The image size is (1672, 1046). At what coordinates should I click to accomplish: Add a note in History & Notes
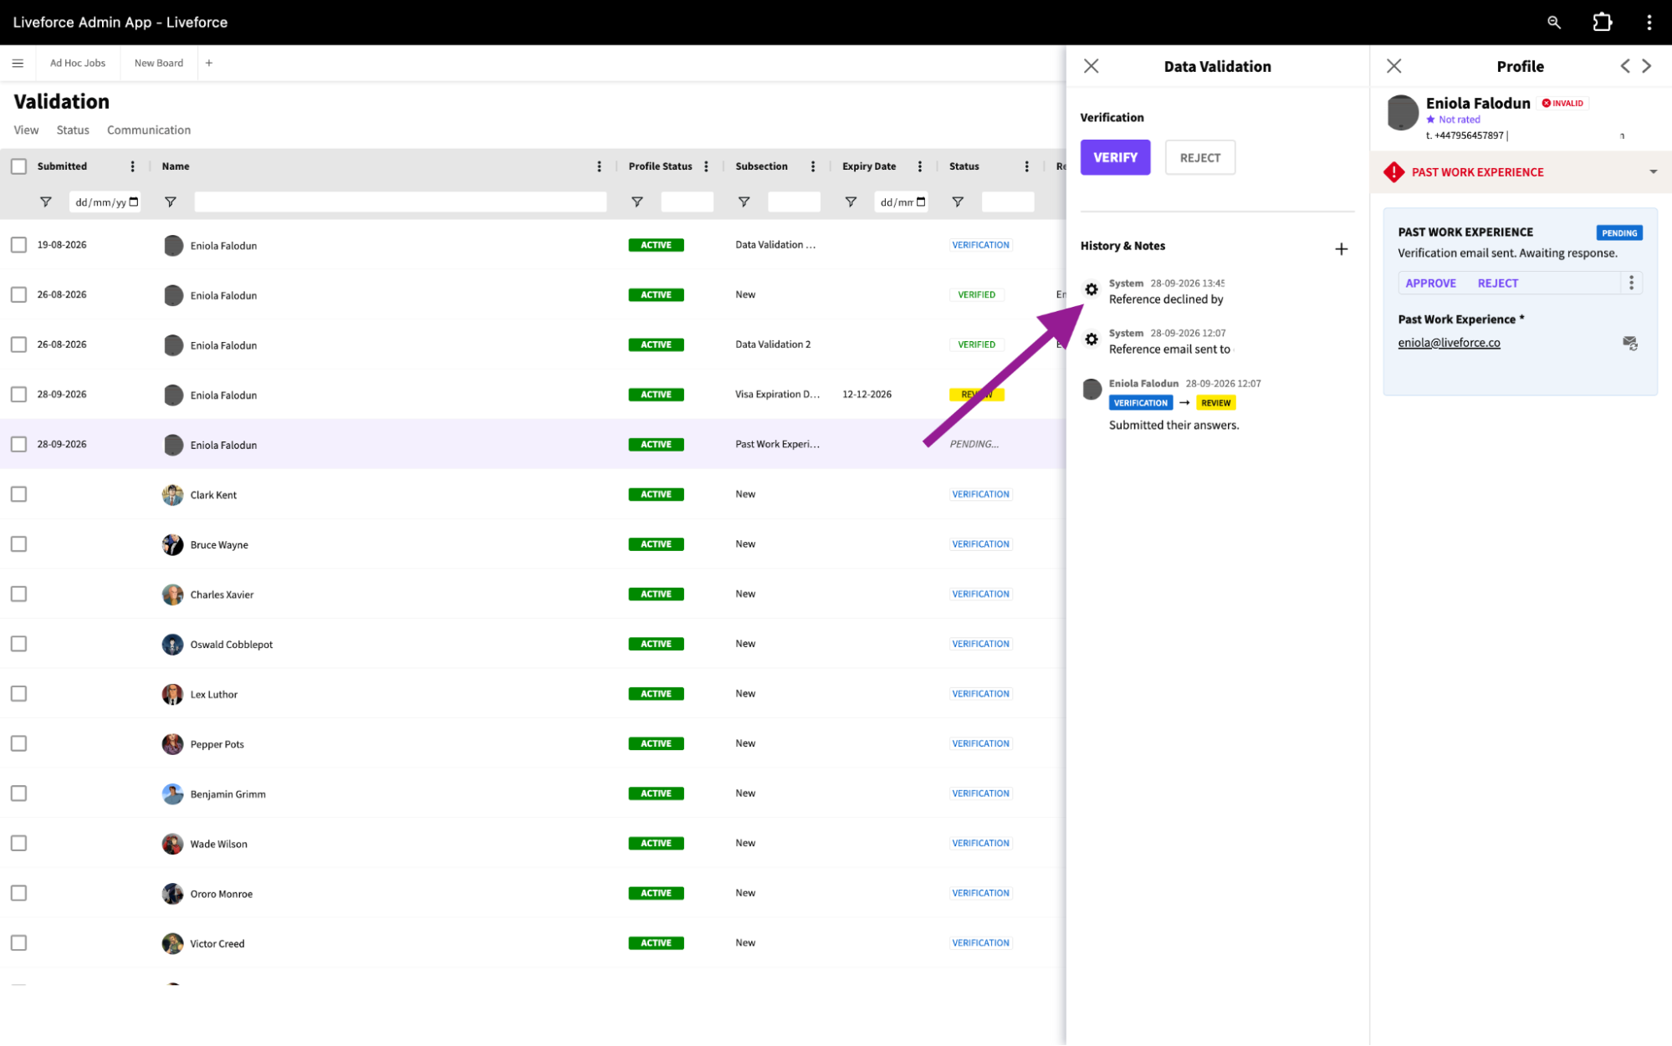1341,248
